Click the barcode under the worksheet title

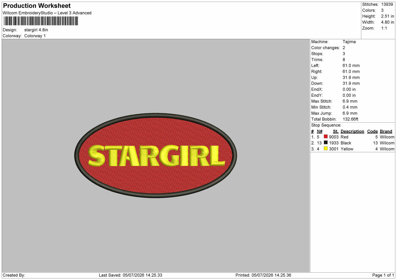[x=41, y=21]
